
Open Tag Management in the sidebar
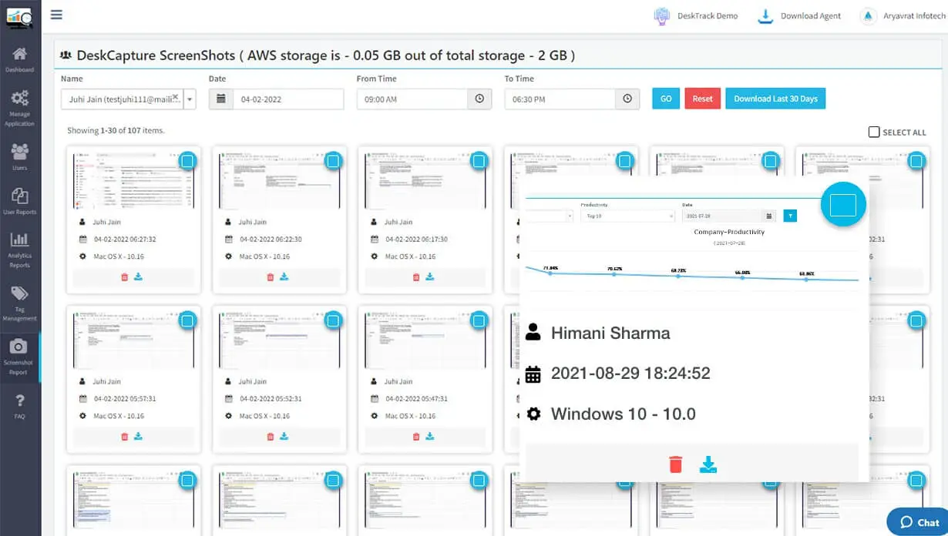point(20,297)
